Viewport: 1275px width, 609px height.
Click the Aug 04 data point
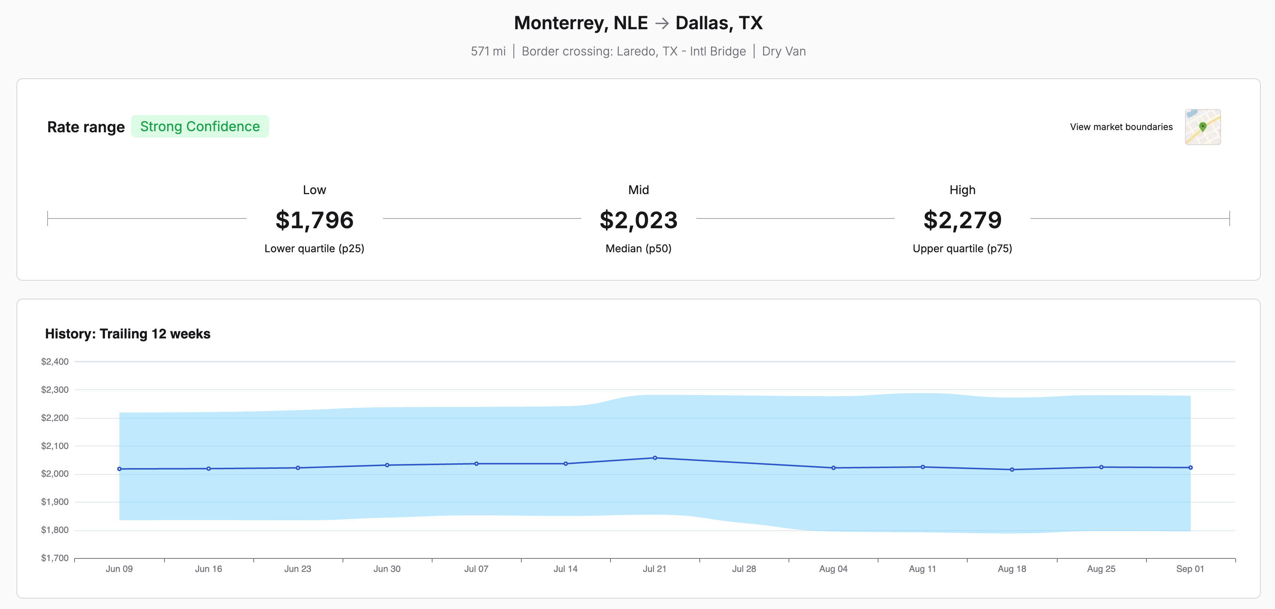click(x=834, y=468)
